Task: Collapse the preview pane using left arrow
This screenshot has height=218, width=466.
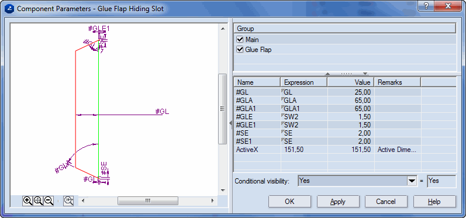Action: (x=230, y=123)
